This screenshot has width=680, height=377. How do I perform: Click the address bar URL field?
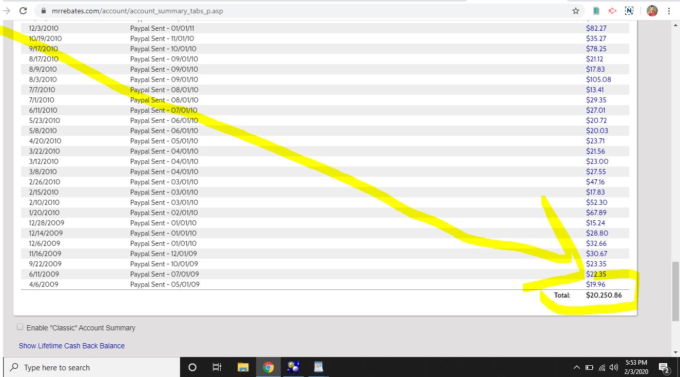(x=308, y=11)
